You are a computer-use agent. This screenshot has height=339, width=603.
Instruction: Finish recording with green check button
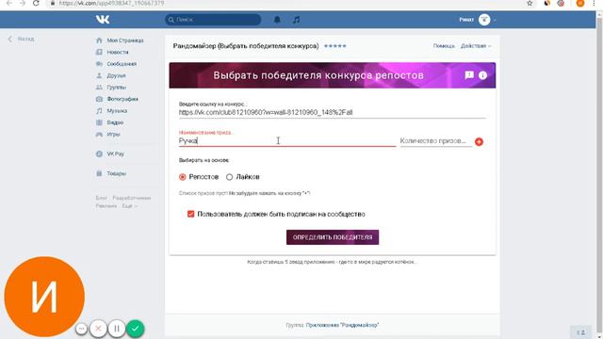135,329
